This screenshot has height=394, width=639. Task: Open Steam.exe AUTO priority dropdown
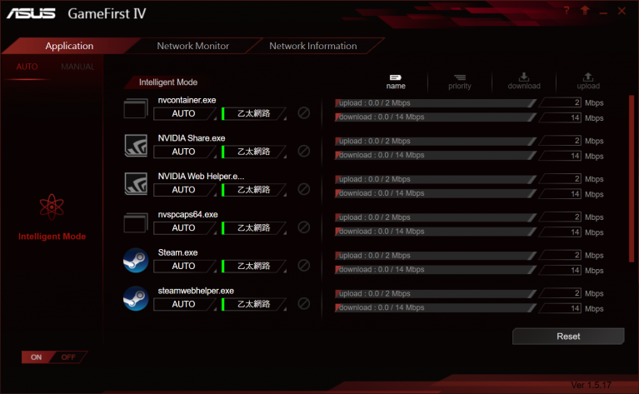(185, 267)
